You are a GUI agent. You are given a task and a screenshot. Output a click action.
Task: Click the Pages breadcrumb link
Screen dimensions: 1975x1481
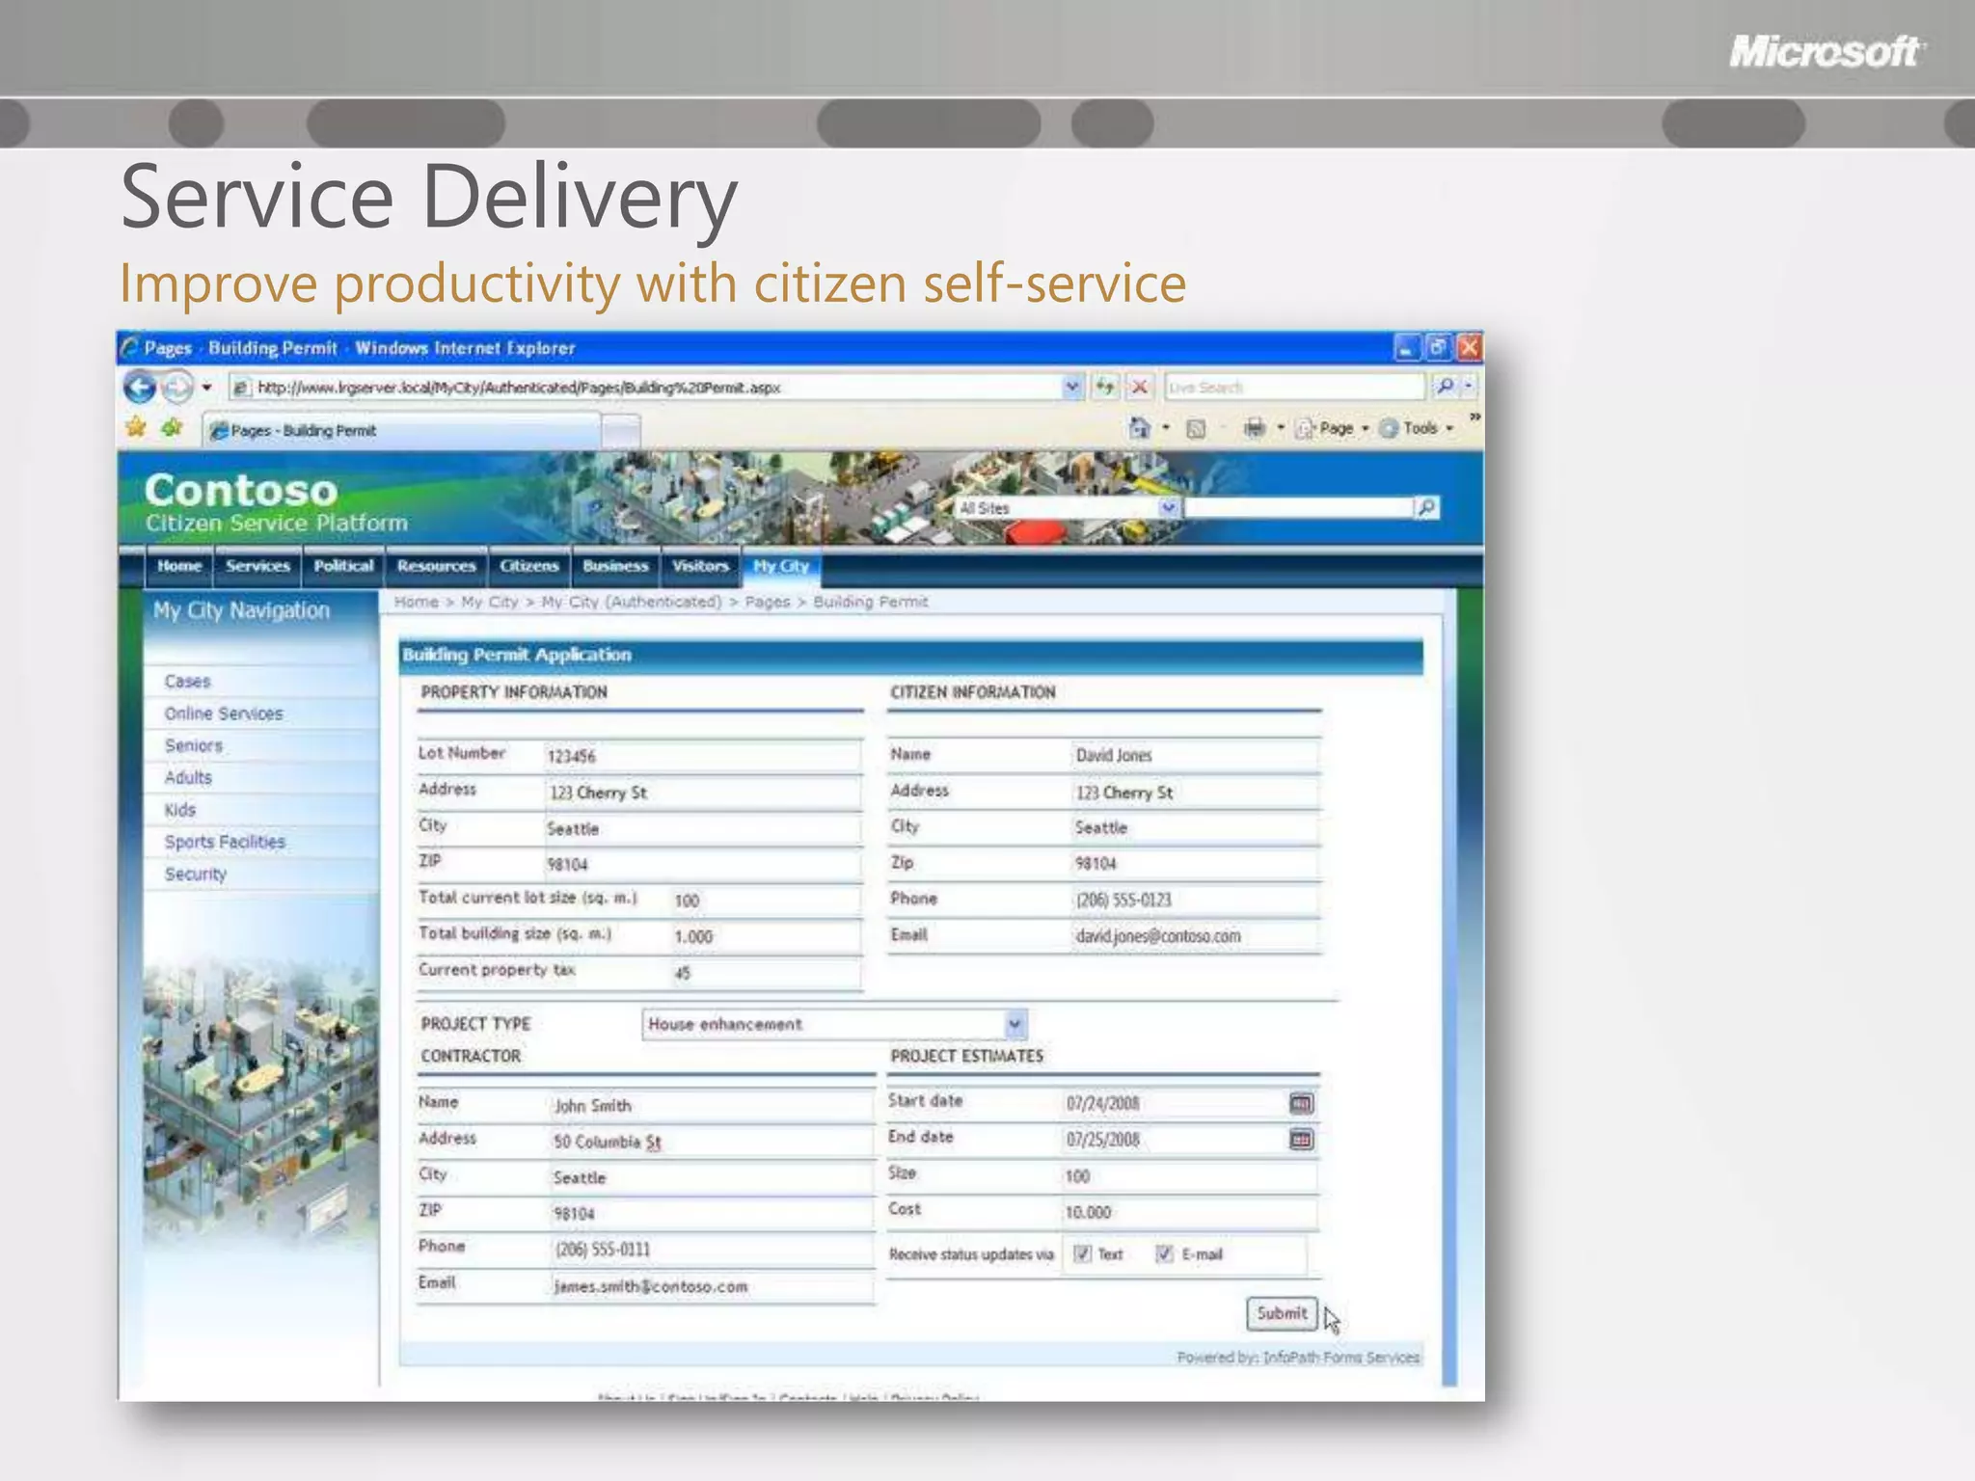(768, 602)
